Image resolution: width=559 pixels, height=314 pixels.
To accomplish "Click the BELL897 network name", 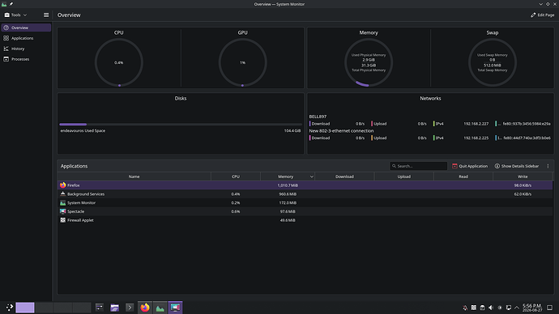I will (x=318, y=117).
